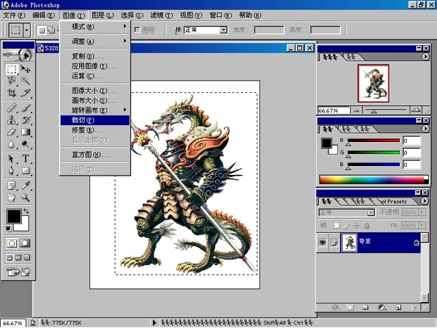This screenshot has height=328, width=437.
Task: Choose 裁切 from the 图像 menu
Action: (95, 120)
